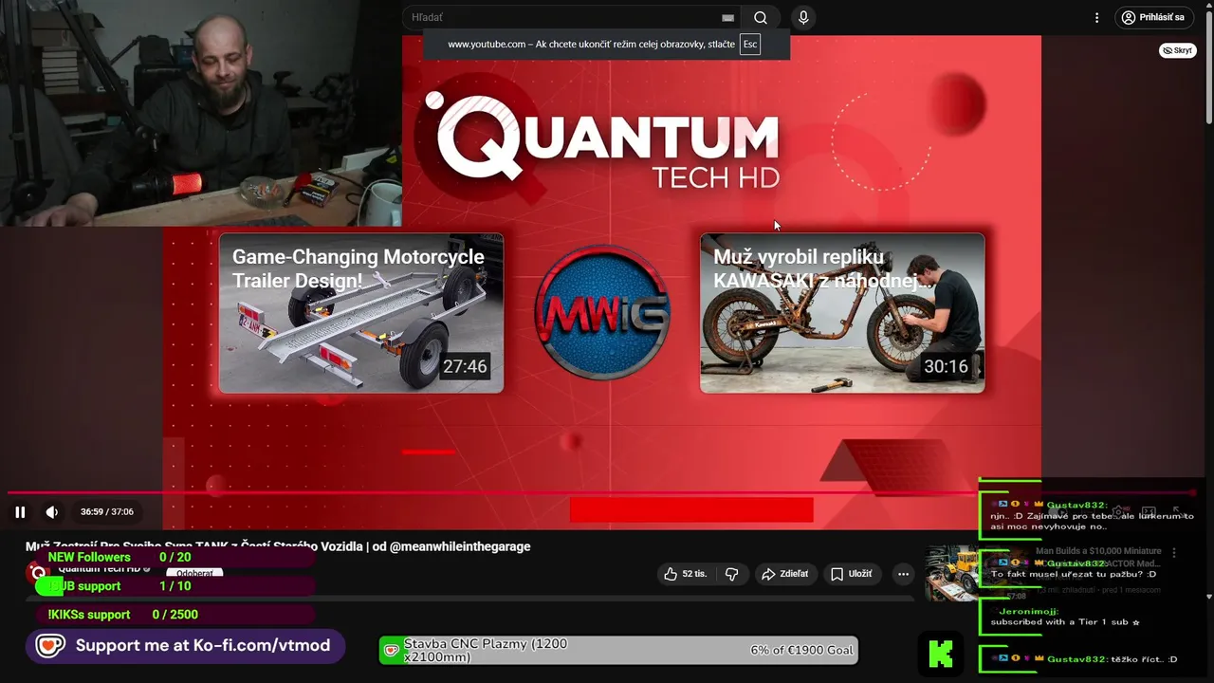Open the KAWASAKI replica end-screen video card
1214x683 pixels.
pyautogui.click(x=842, y=313)
